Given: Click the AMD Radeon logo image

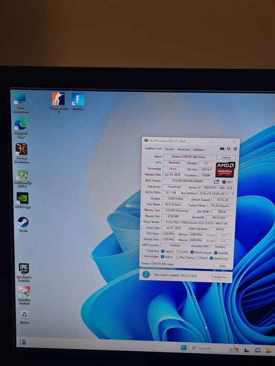Looking at the screenshot, I should (225, 170).
